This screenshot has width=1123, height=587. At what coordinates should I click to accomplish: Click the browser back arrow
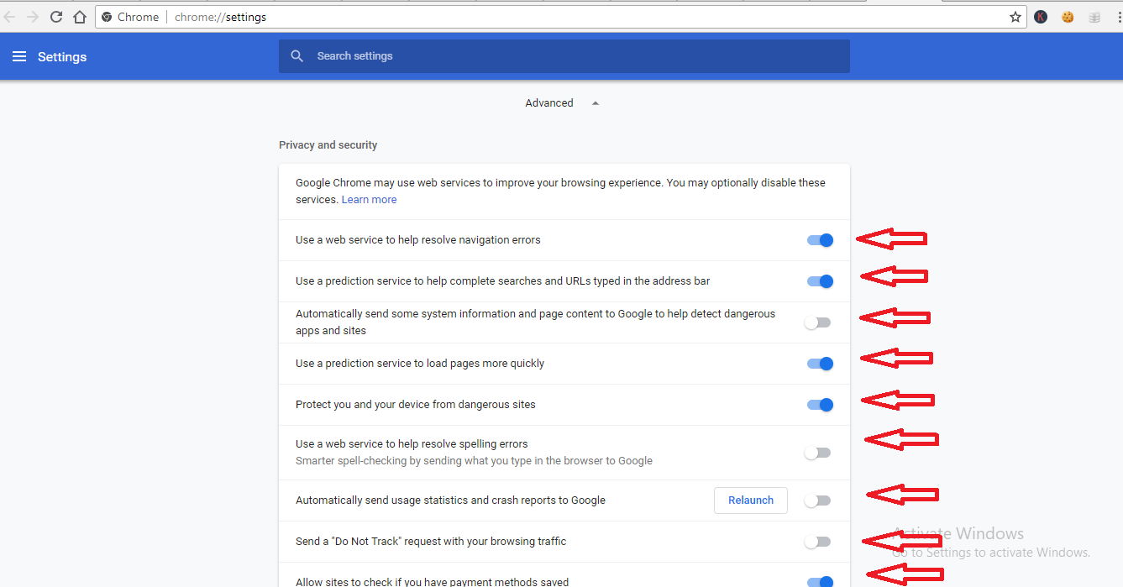(x=9, y=17)
